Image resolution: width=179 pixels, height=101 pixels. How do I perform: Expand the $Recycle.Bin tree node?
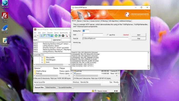[x=42, y=58]
